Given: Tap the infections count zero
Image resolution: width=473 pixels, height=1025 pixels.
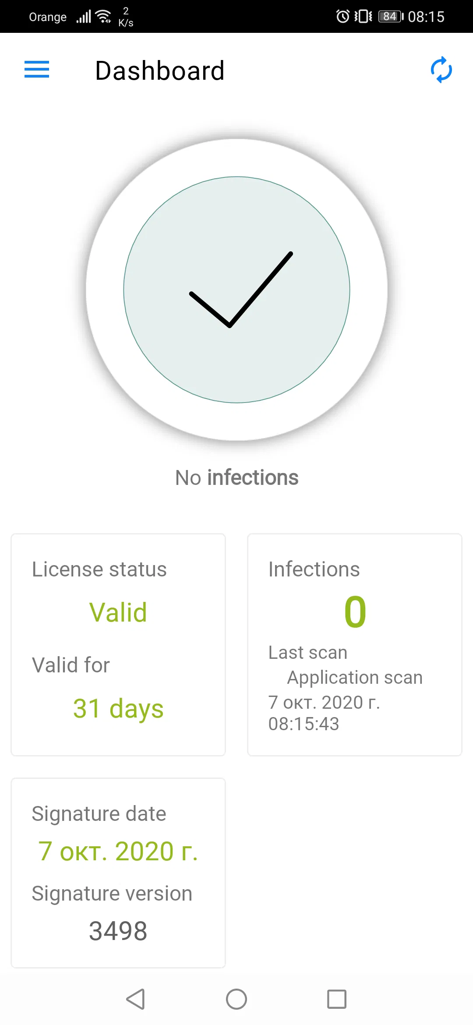Looking at the screenshot, I should [x=355, y=612].
